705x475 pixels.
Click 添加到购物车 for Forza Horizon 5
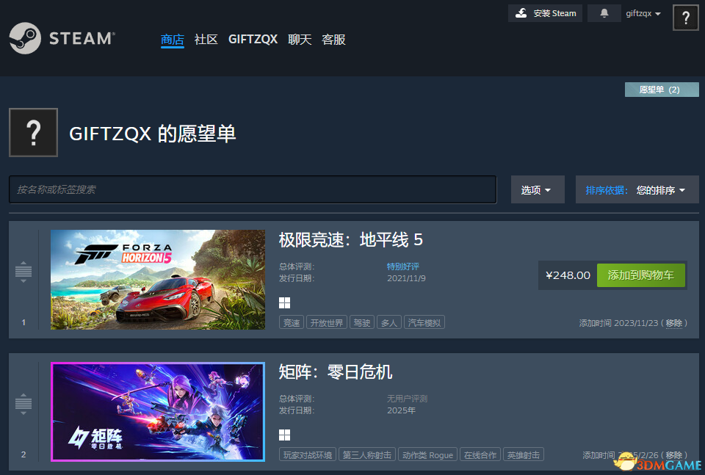pyautogui.click(x=640, y=275)
